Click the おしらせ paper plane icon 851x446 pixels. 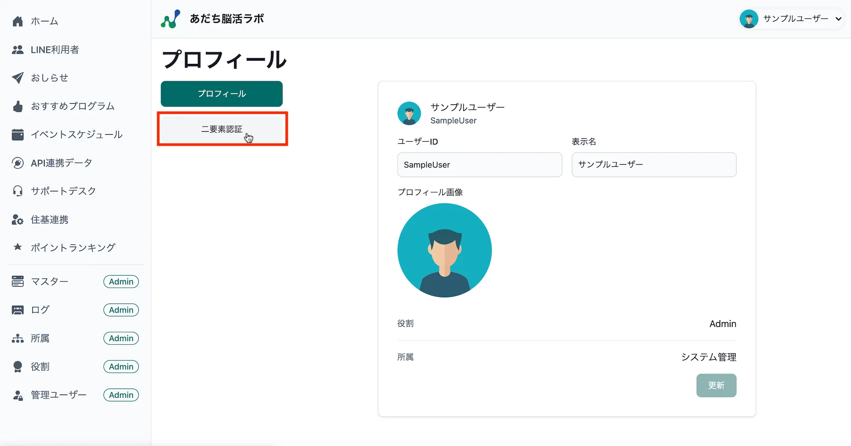pyautogui.click(x=17, y=78)
